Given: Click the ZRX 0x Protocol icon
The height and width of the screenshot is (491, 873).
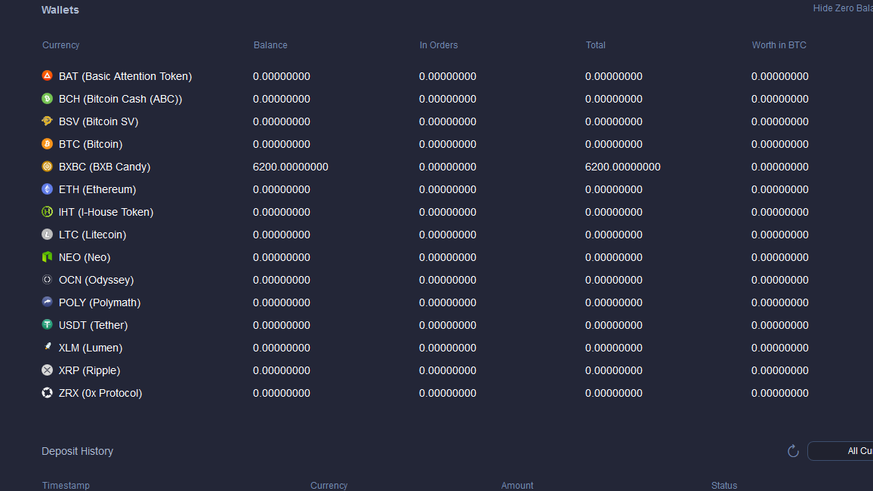Looking at the screenshot, I should point(48,393).
